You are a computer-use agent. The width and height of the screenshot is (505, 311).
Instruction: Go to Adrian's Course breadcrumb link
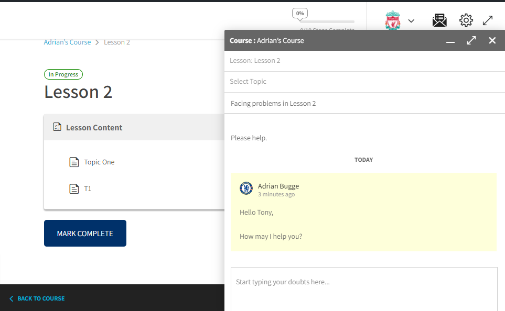pyautogui.click(x=67, y=42)
